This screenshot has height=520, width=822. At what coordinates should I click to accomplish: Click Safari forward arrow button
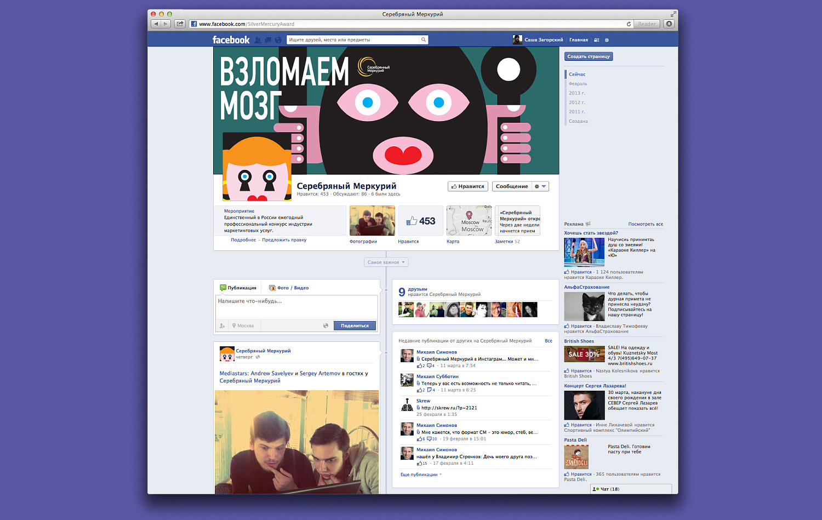point(166,24)
